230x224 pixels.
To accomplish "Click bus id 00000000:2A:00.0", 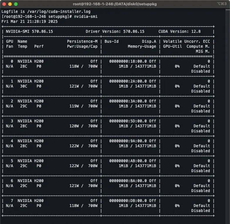I will point(128,81).
